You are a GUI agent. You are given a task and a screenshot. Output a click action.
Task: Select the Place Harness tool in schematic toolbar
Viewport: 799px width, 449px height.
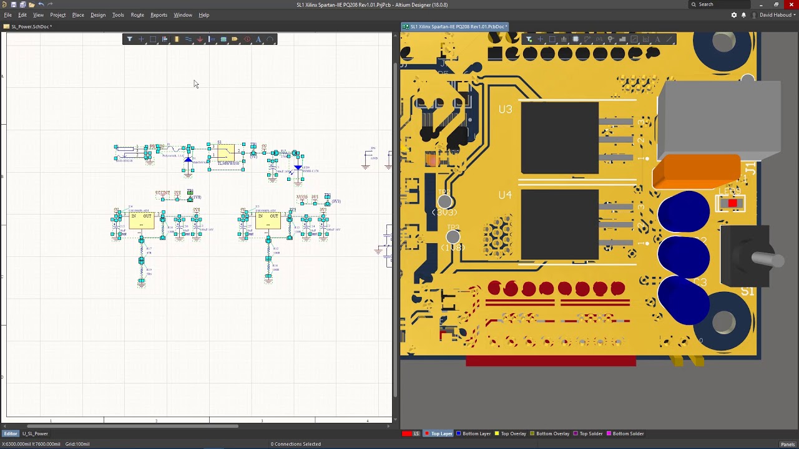pyautogui.click(x=212, y=39)
